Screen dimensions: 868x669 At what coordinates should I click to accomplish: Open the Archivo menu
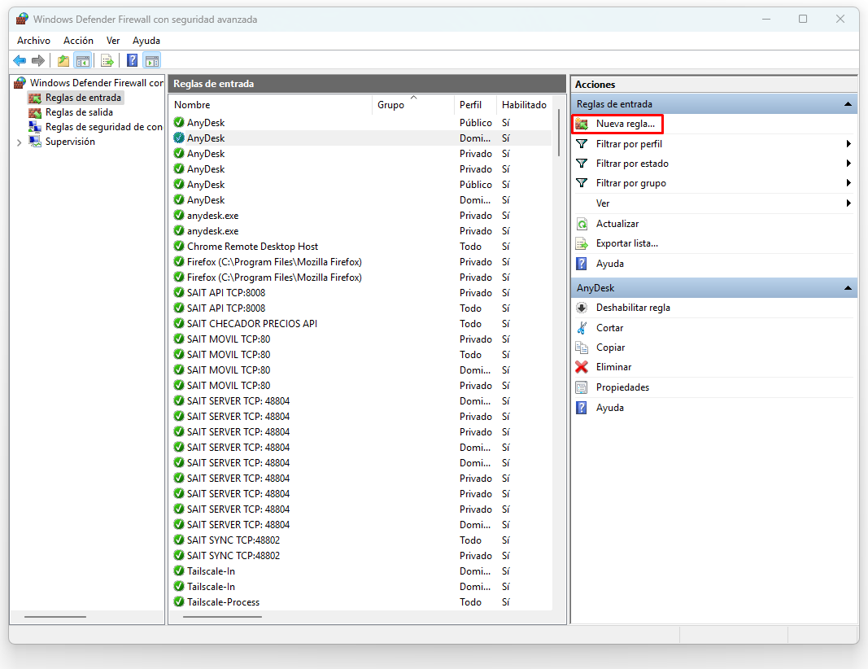tap(34, 41)
